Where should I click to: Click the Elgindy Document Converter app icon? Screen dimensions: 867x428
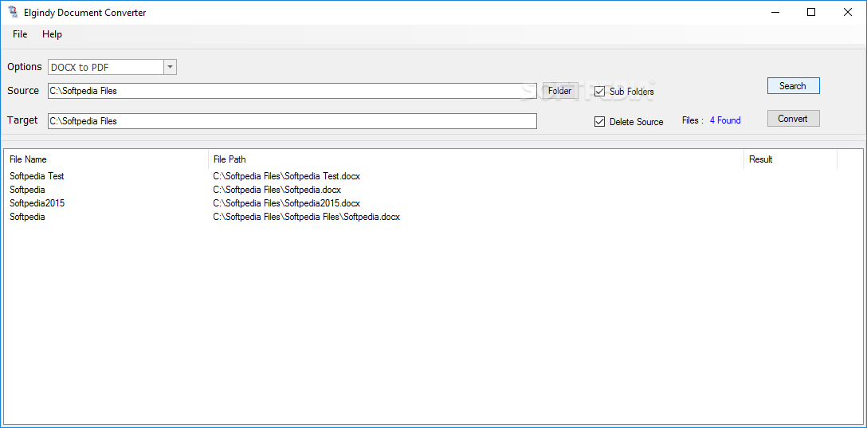click(14, 12)
